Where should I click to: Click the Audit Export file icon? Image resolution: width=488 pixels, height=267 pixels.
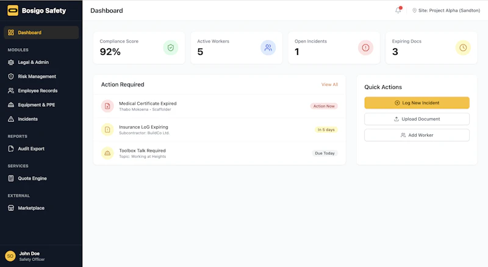(x=11, y=149)
